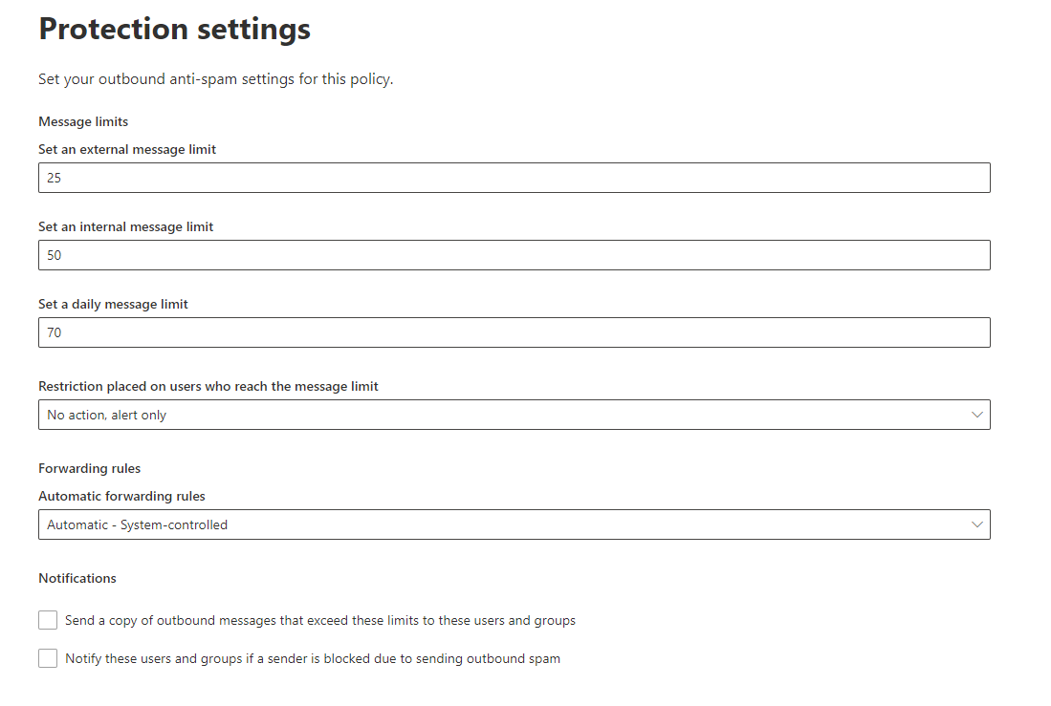Click the Forwarding rules section label
The height and width of the screenshot is (706, 1051).
tap(89, 468)
